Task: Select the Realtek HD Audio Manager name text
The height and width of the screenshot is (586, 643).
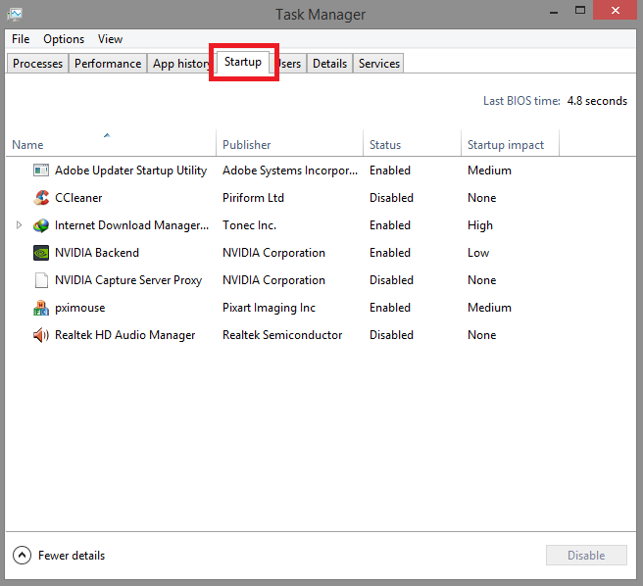Action: tap(125, 335)
